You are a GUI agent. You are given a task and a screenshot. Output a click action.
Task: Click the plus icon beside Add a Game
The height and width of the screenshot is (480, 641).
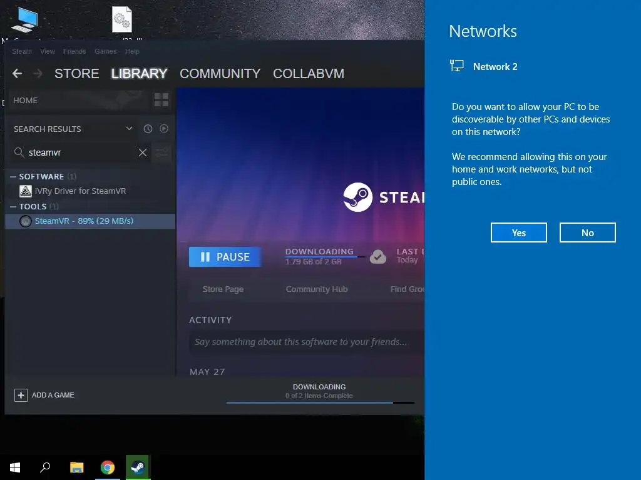tap(21, 395)
